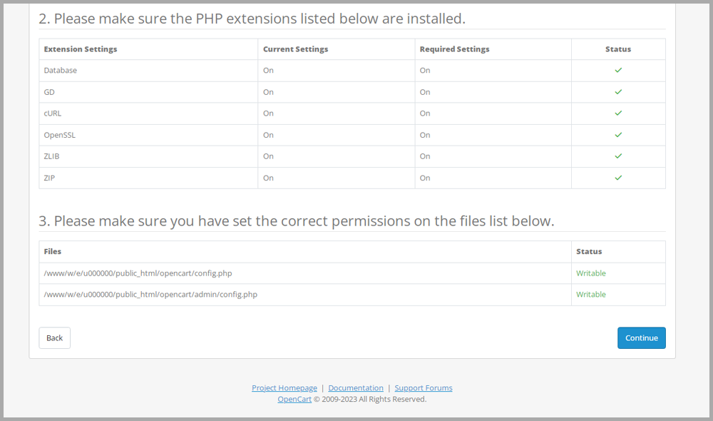
Task: Go back with the Back button
Action: 55,338
